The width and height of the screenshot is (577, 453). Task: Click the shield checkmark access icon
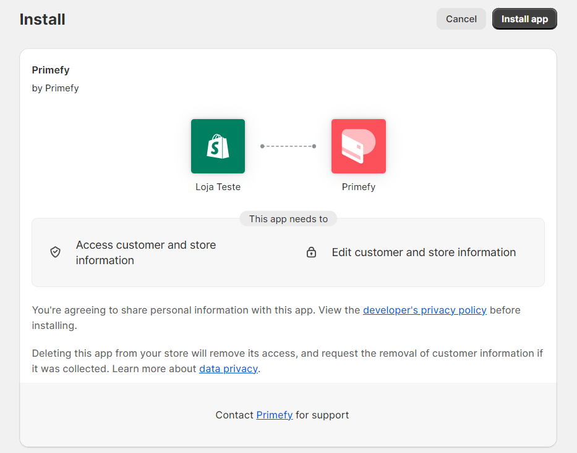point(55,252)
